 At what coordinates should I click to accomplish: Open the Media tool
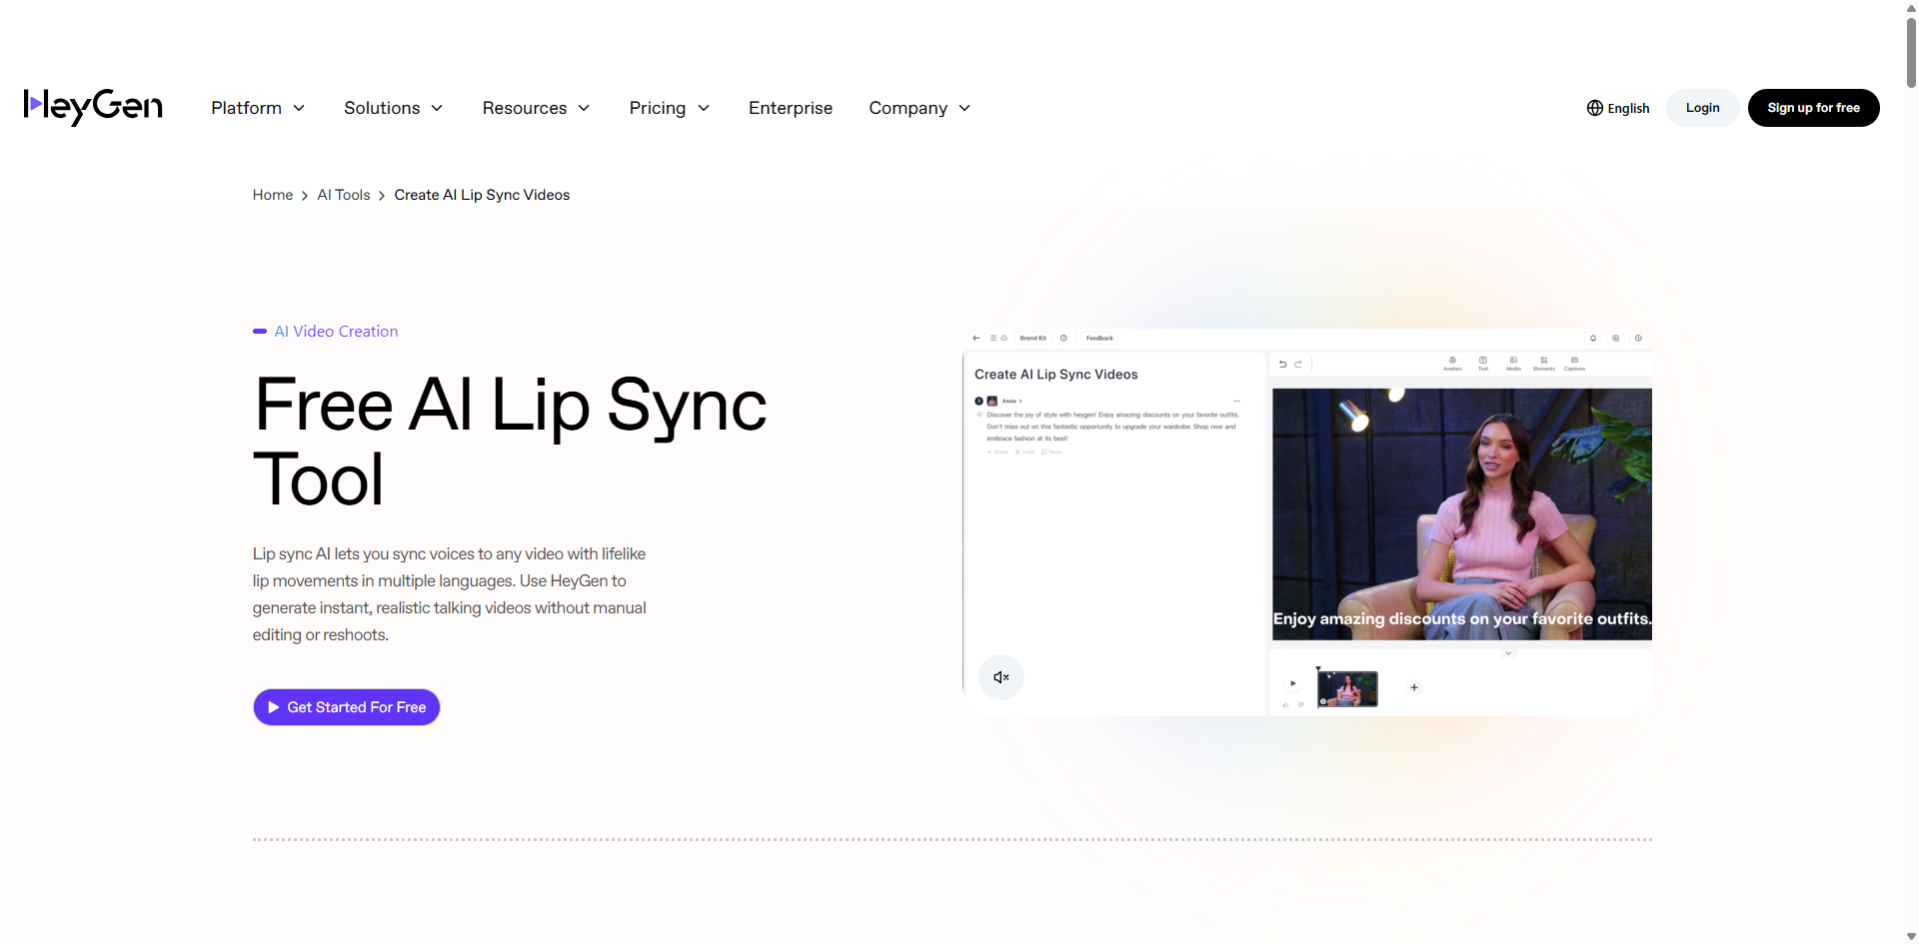(1513, 364)
